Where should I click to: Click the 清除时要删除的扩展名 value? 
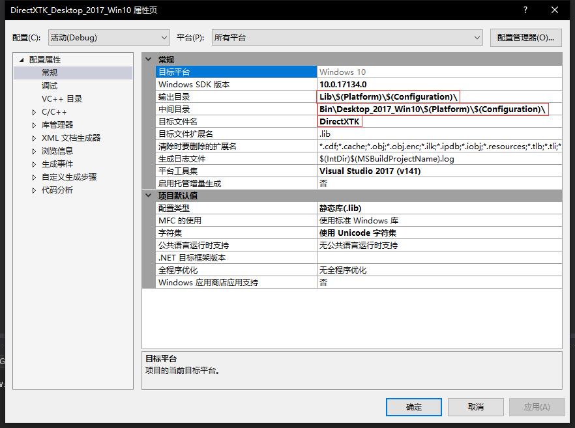[439, 146]
